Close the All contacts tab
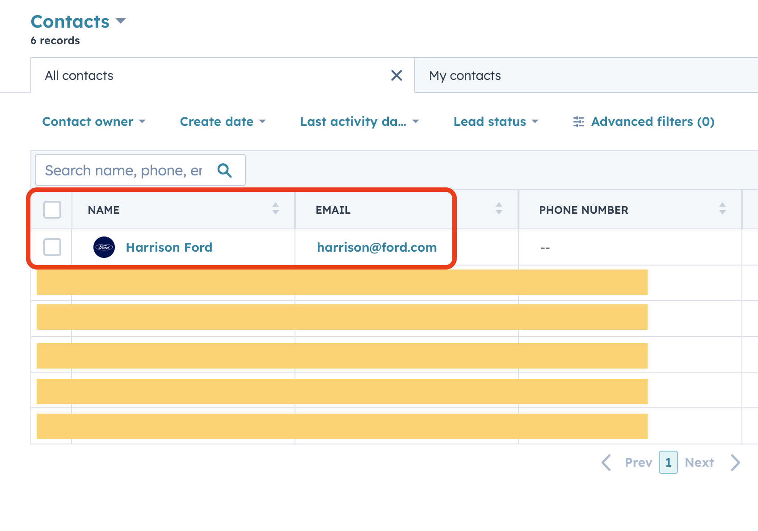 [x=396, y=75]
